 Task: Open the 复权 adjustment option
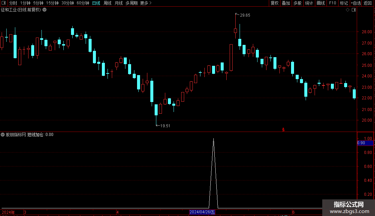274,3
